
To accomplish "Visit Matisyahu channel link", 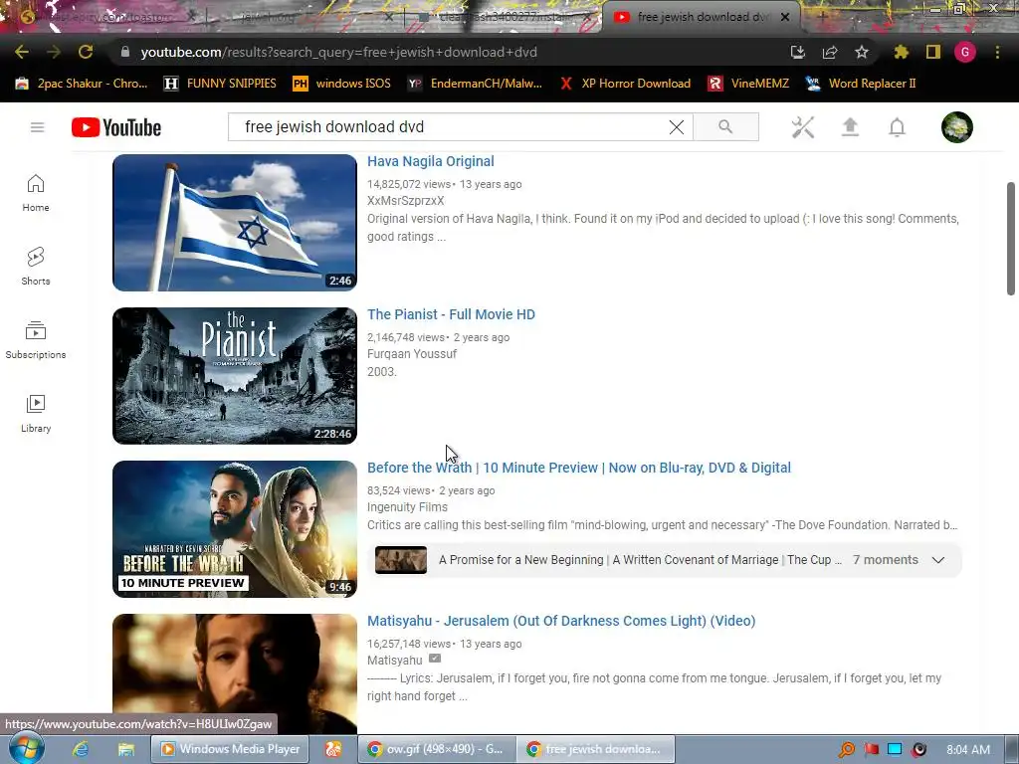I will (x=394, y=661).
